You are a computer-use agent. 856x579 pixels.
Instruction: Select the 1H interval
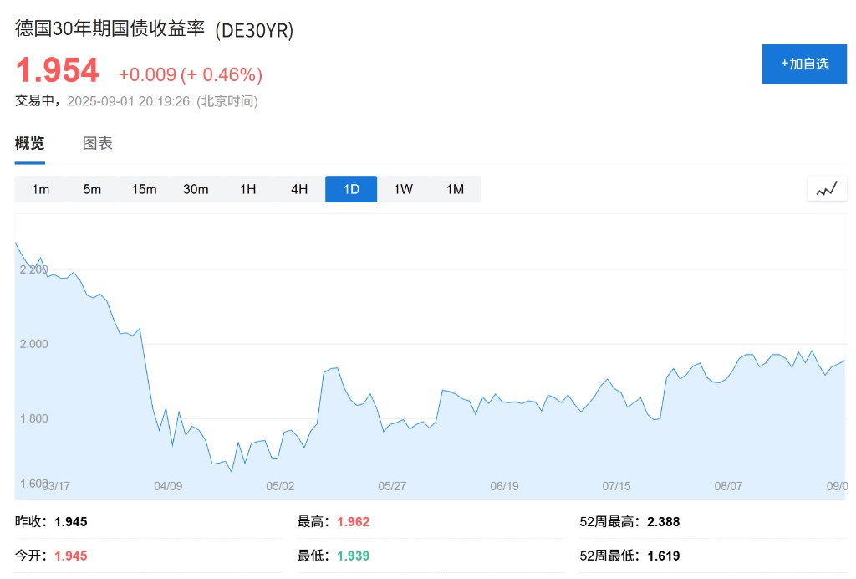point(247,189)
